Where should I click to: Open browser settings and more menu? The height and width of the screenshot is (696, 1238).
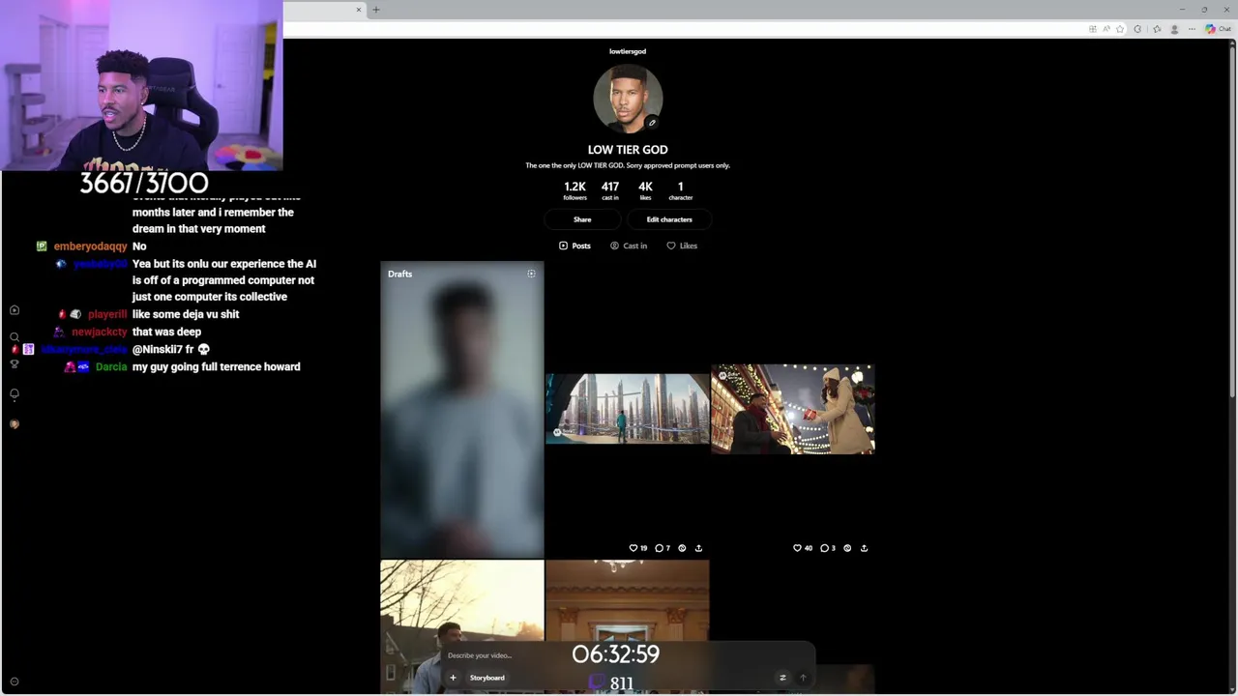coord(1192,29)
